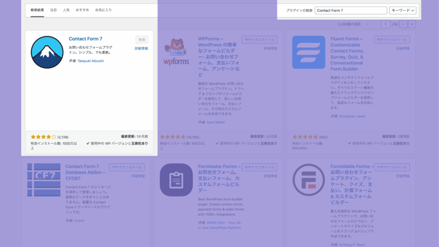
Task: Open 詳細情報 for Fluent Forms
Action: pos(403,48)
